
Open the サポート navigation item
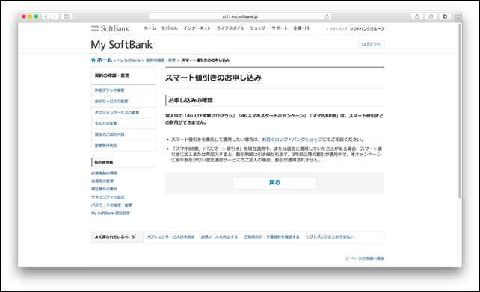tap(280, 28)
